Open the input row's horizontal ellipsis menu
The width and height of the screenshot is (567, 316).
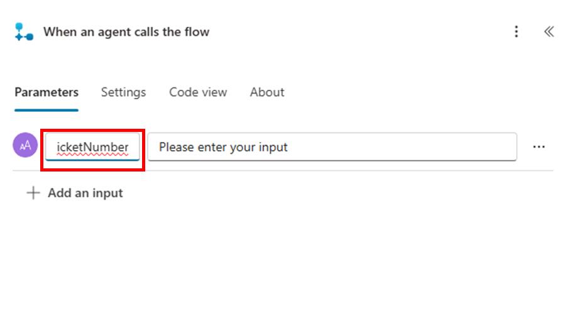539,147
